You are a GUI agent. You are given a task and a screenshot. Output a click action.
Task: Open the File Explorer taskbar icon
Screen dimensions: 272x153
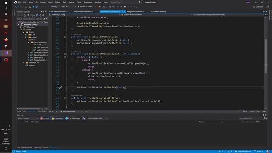[x=6, y=26]
